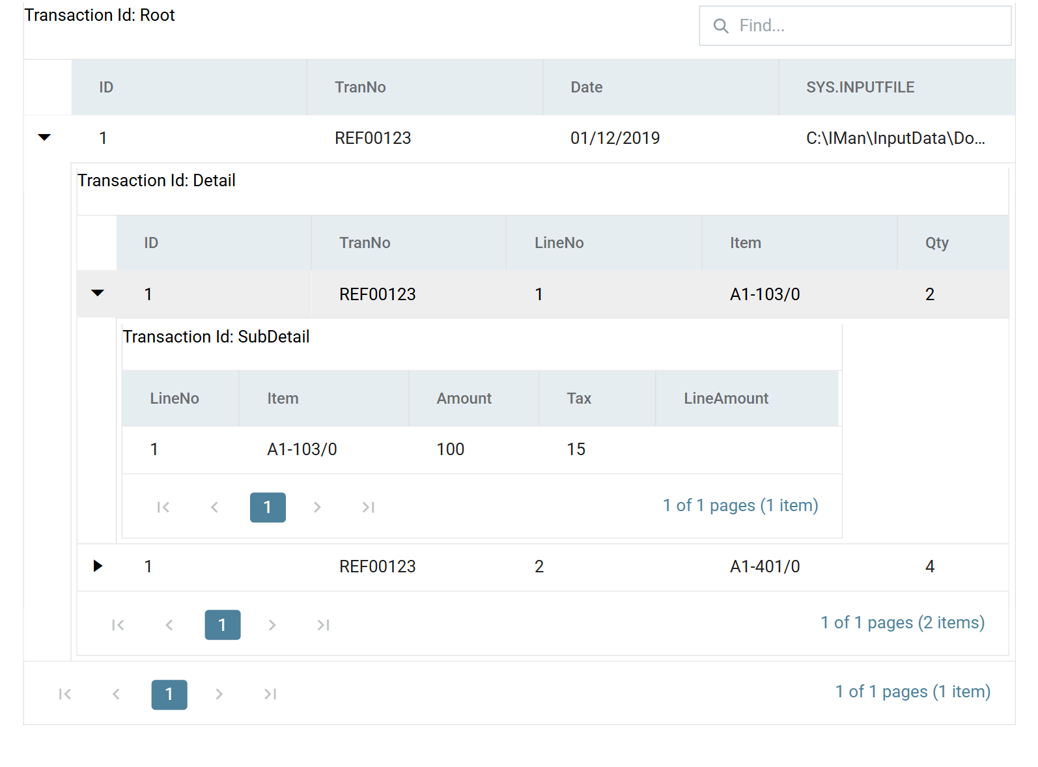Go to previous page in SubDetail pager

pyautogui.click(x=214, y=507)
